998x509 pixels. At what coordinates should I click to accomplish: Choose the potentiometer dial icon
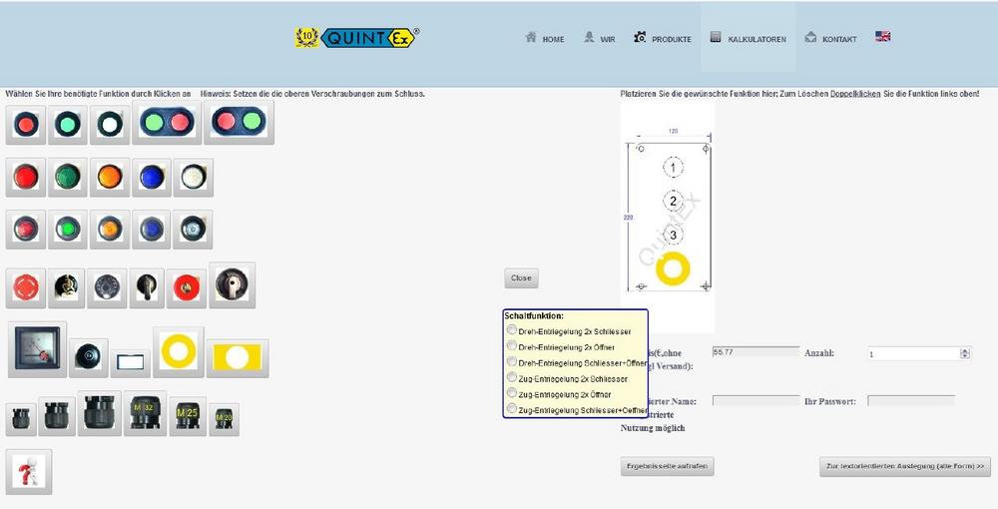click(x=107, y=288)
